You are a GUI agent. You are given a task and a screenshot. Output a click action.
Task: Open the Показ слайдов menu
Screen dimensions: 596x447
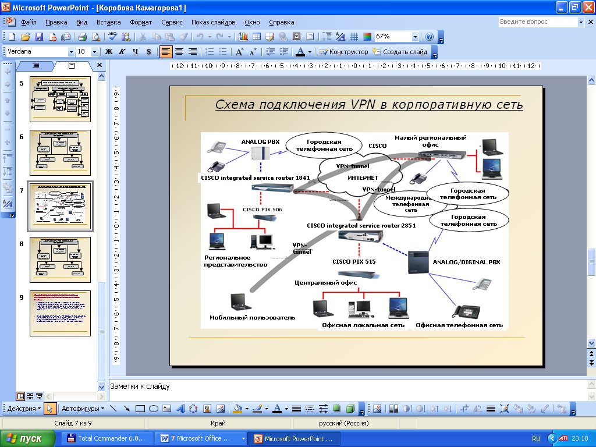[213, 22]
